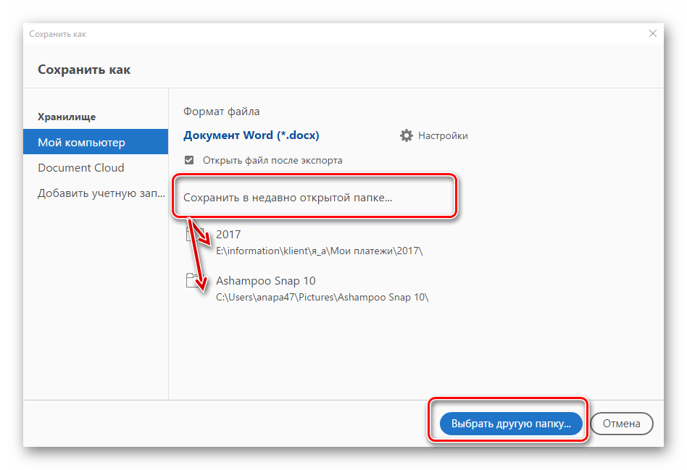The width and height of the screenshot is (687, 470).
Task: Select the recent folder named 2017
Action: click(x=228, y=234)
